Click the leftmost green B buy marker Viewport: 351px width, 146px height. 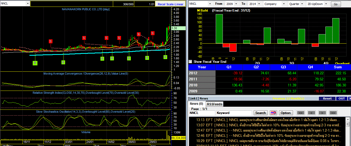coord(35,63)
